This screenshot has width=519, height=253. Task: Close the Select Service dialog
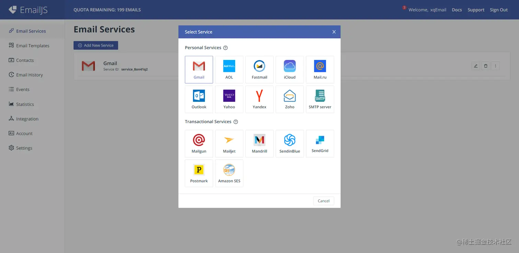334,32
